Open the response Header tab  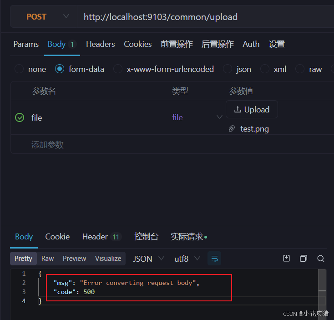point(102,237)
